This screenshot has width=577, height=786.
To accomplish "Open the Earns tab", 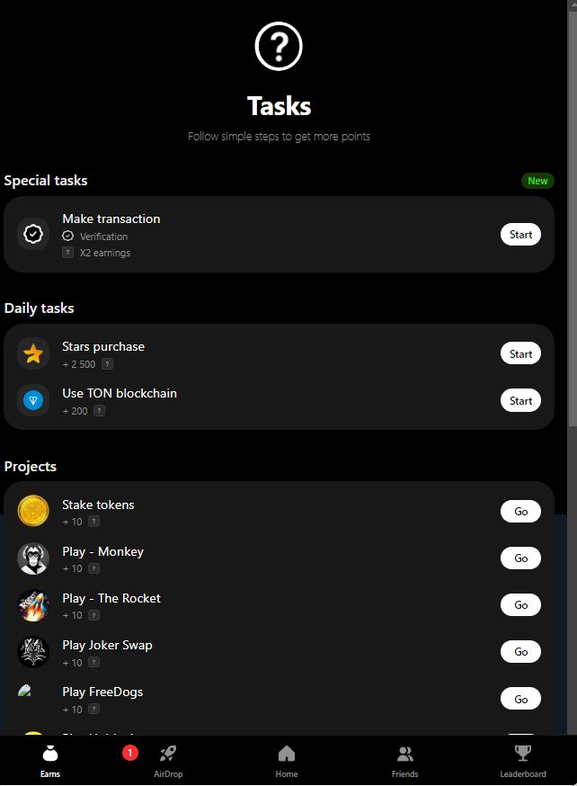I will 50,761.
